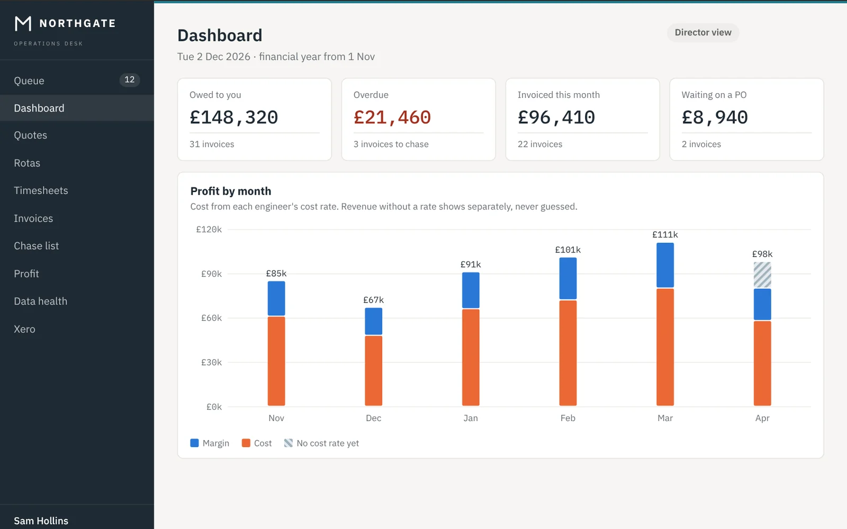
Task: Select Dashboard in the sidebar
Action: (x=77, y=108)
